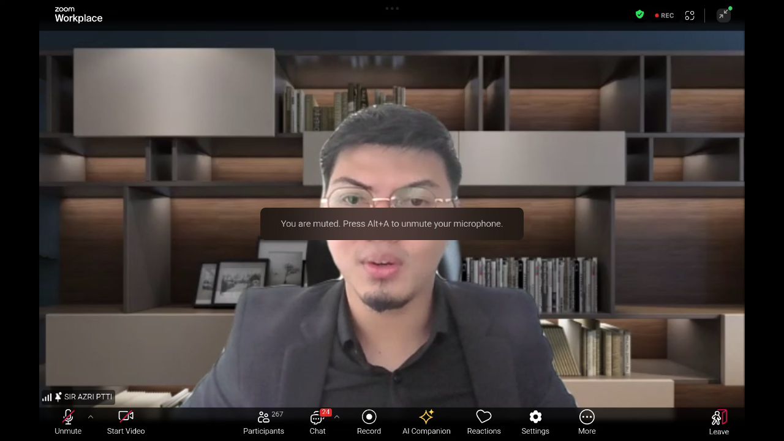The width and height of the screenshot is (784, 441).
Task: Toggle full screen view icon
Action: [690, 15]
